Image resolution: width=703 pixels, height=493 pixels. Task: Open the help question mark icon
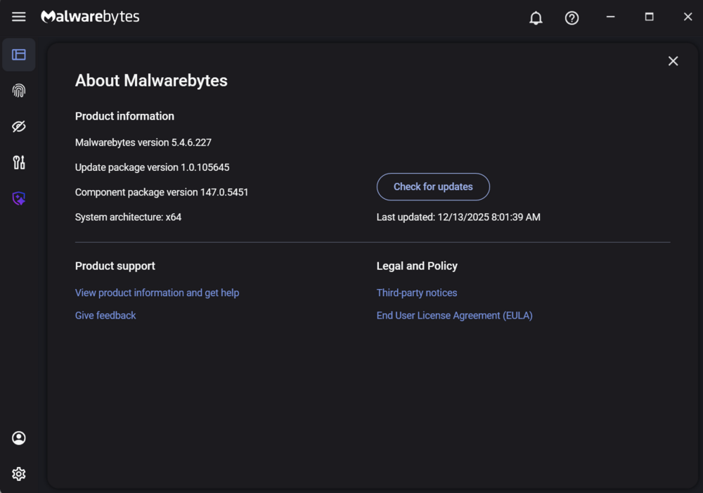point(572,18)
